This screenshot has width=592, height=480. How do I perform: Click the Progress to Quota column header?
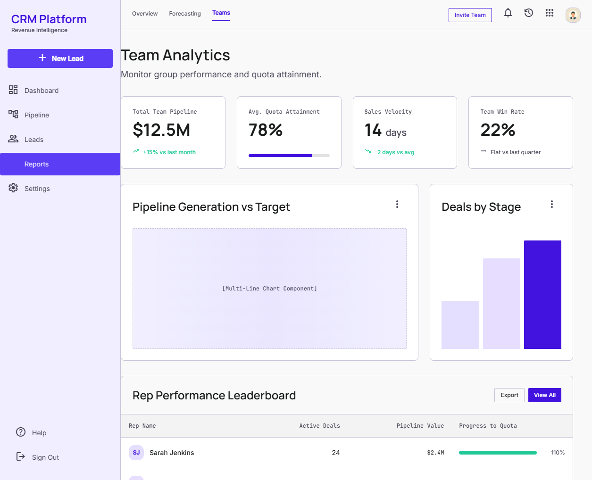(488, 426)
